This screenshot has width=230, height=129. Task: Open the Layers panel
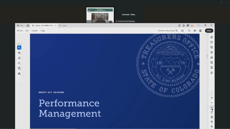click(x=212, y=52)
